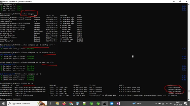The height and width of the screenshot is (106, 190).
Task: Launch Chrome from the taskbar
Action: (71, 104)
